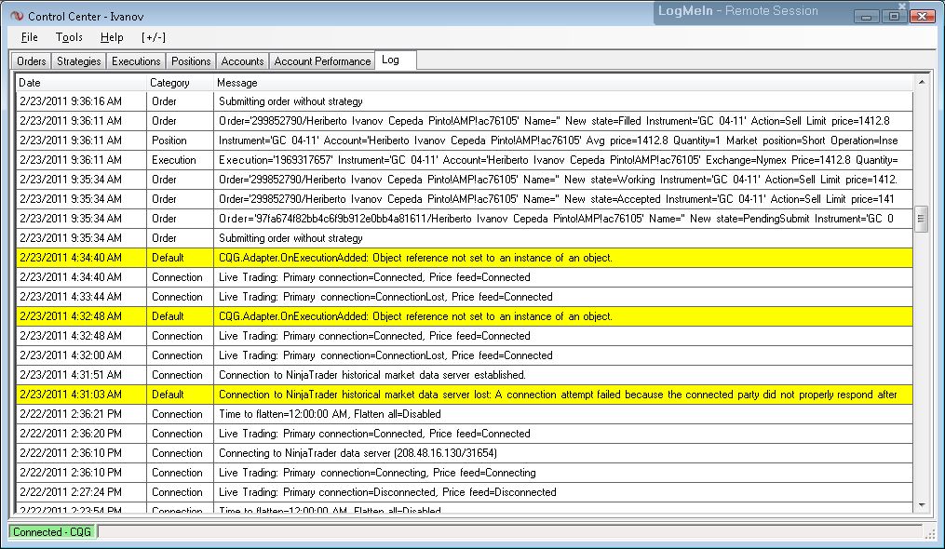The height and width of the screenshot is (549, 945).
Task: Select the 9:36:11 AM state=Filled order row
Action: coord(464,121)
